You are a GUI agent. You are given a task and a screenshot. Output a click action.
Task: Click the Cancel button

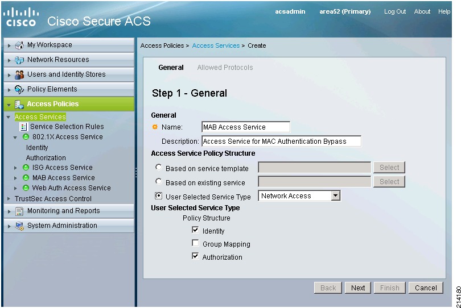pos(426,288)
